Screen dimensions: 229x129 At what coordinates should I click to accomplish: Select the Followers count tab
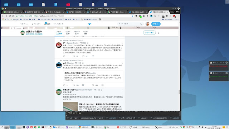77,33
